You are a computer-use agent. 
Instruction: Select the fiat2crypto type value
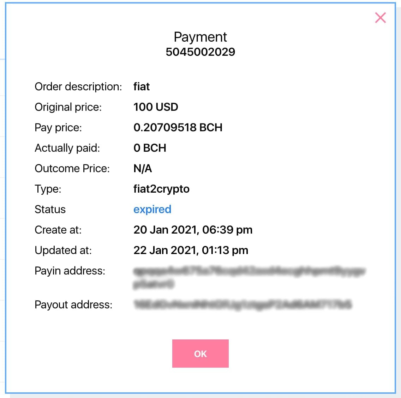click(162, 189)
